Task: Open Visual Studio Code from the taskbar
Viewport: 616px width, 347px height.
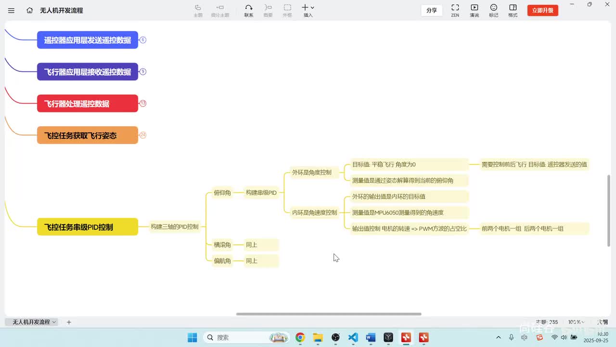Action: pyautogui.click(x=353, y=337)
